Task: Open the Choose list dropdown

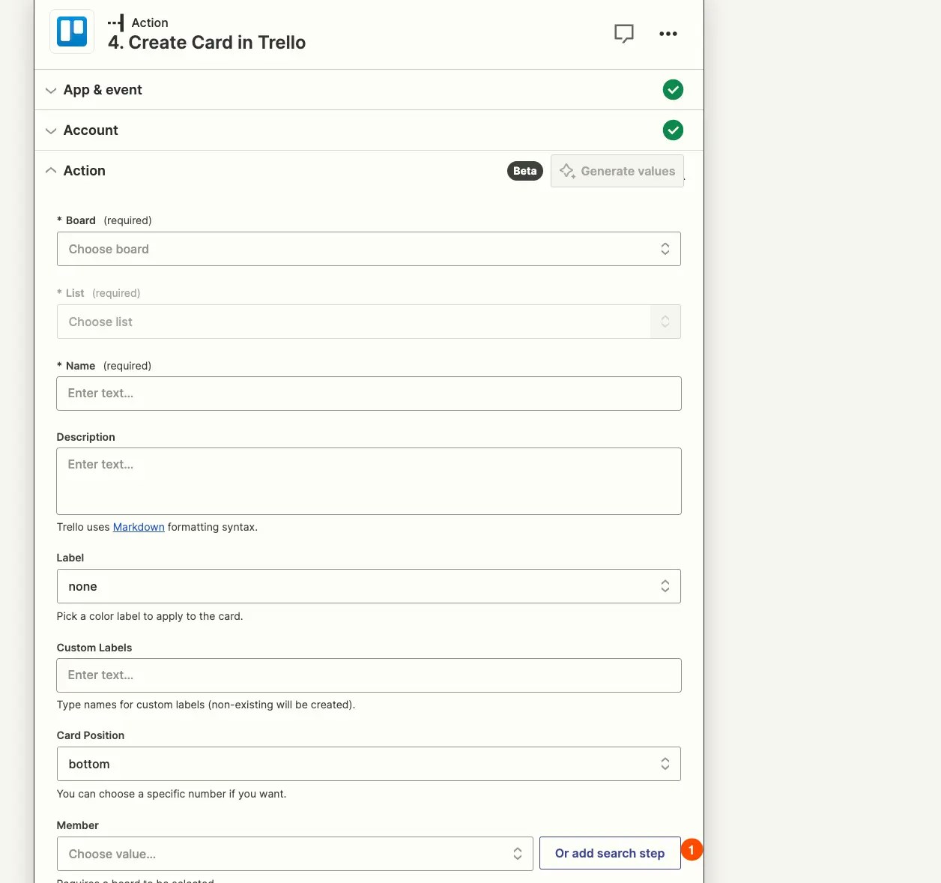Action: tap(369, 322)
